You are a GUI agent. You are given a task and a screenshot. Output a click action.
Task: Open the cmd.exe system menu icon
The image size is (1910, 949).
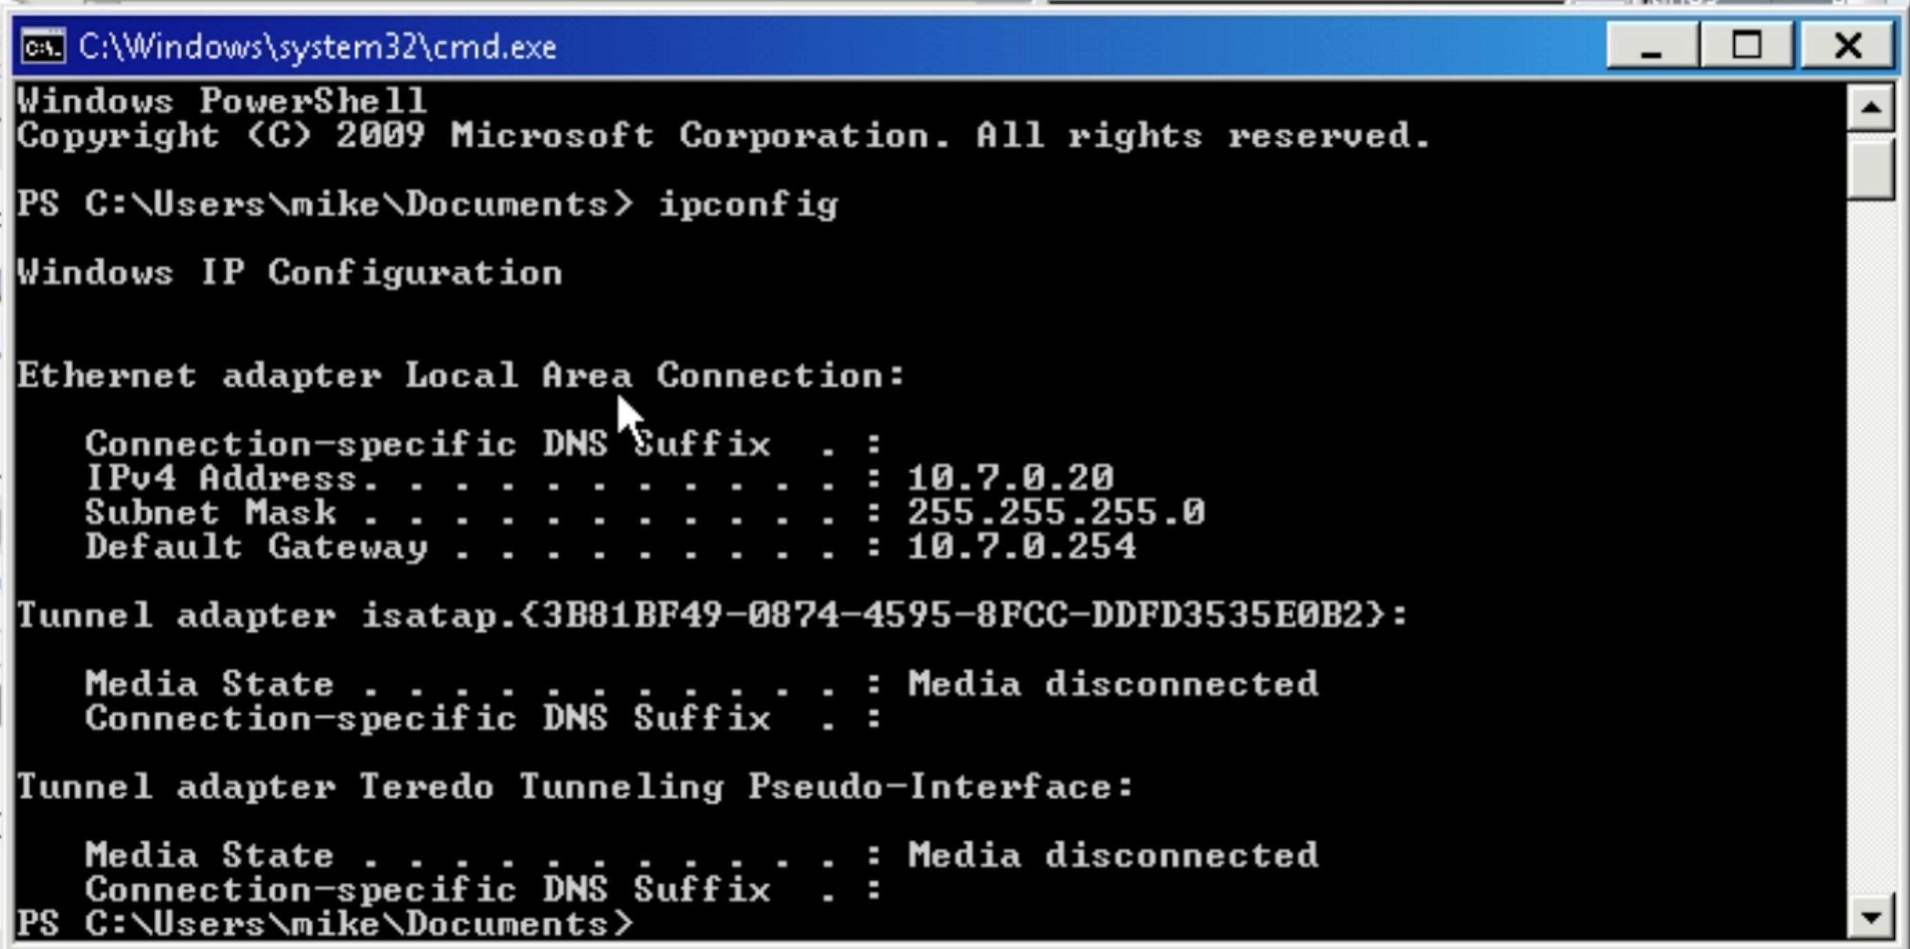point(43,47)
